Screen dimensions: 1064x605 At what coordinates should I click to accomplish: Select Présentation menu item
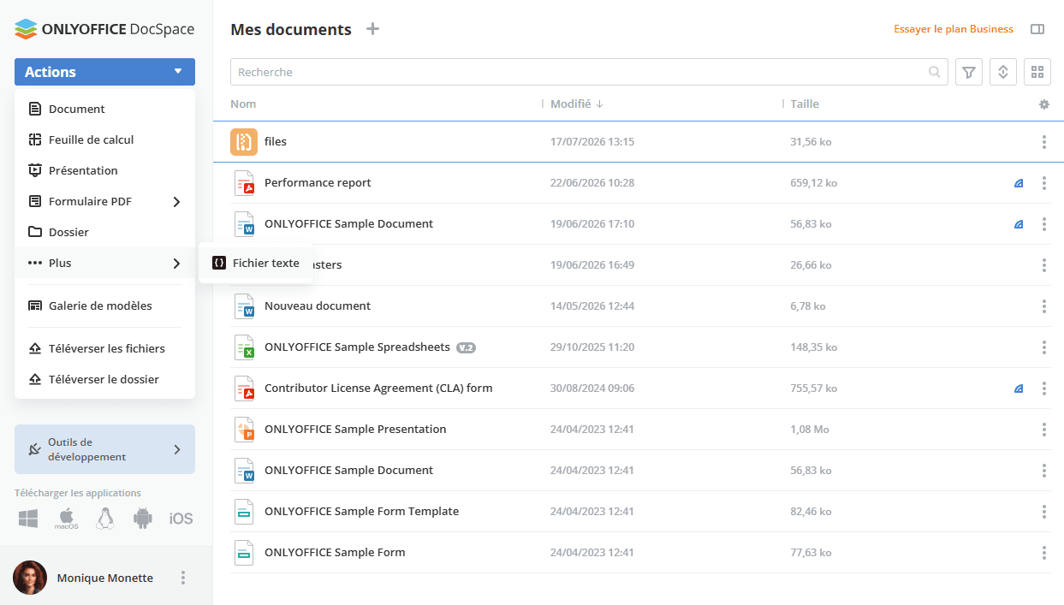tap(104, 170)
